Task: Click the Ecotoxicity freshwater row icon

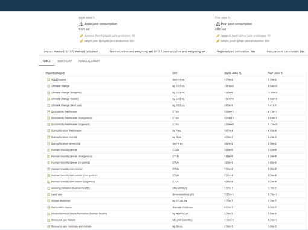Action: tap(48, 111)
